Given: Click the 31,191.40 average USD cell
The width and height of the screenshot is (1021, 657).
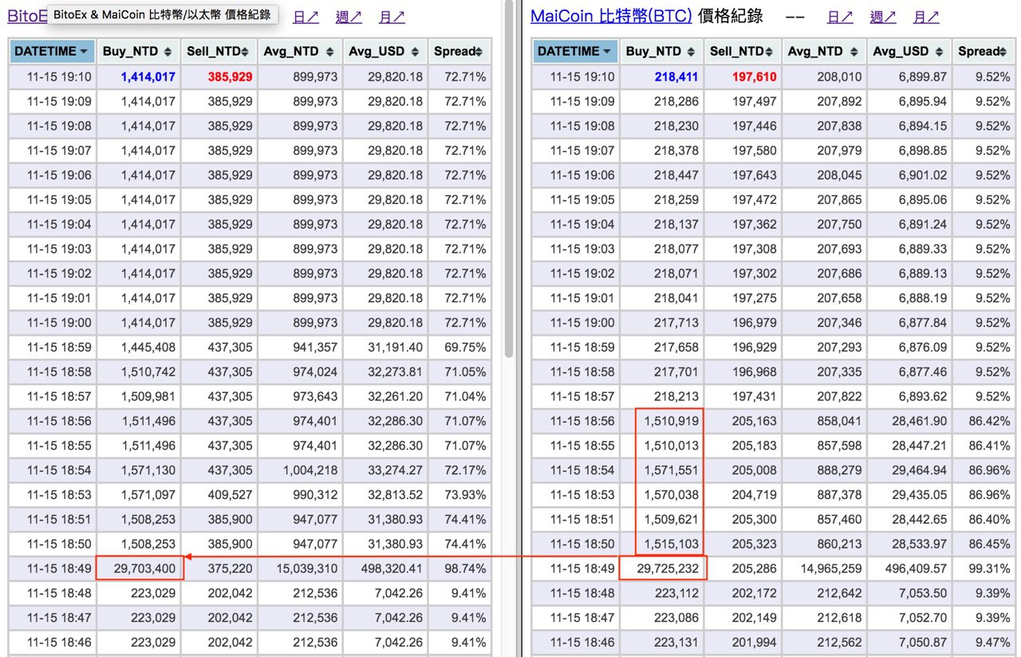Looking at the screenshot, I should click(x=384, y=348).
